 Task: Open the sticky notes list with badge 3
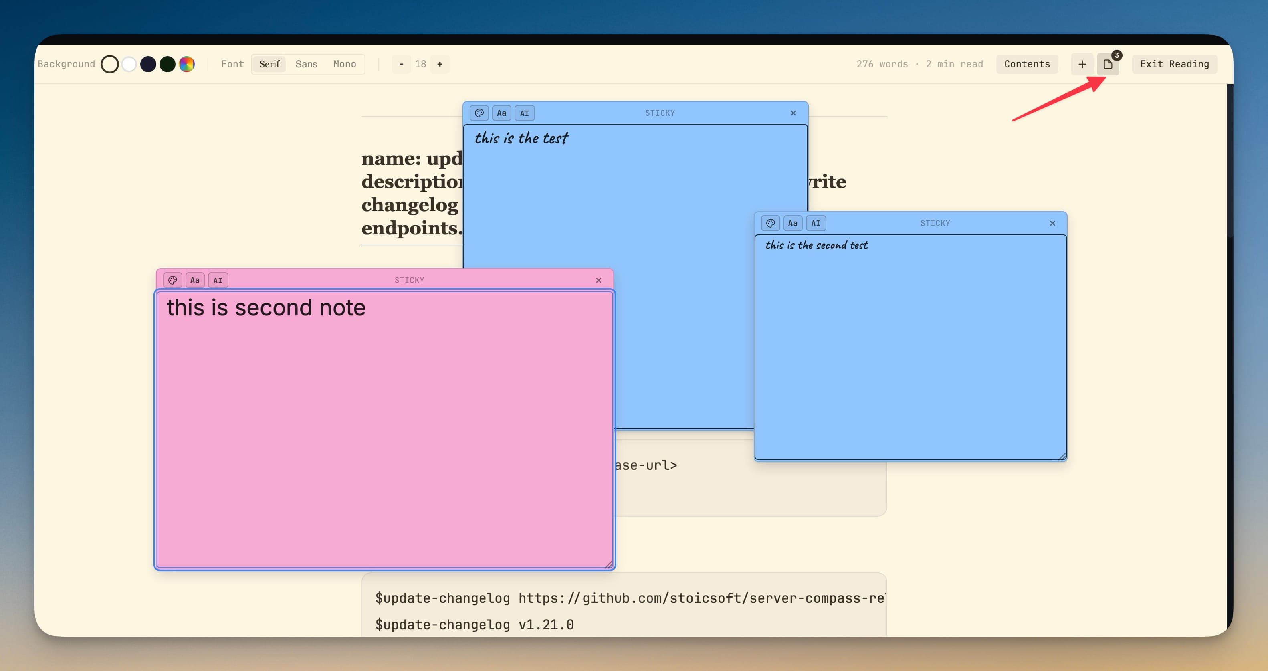1108,64
